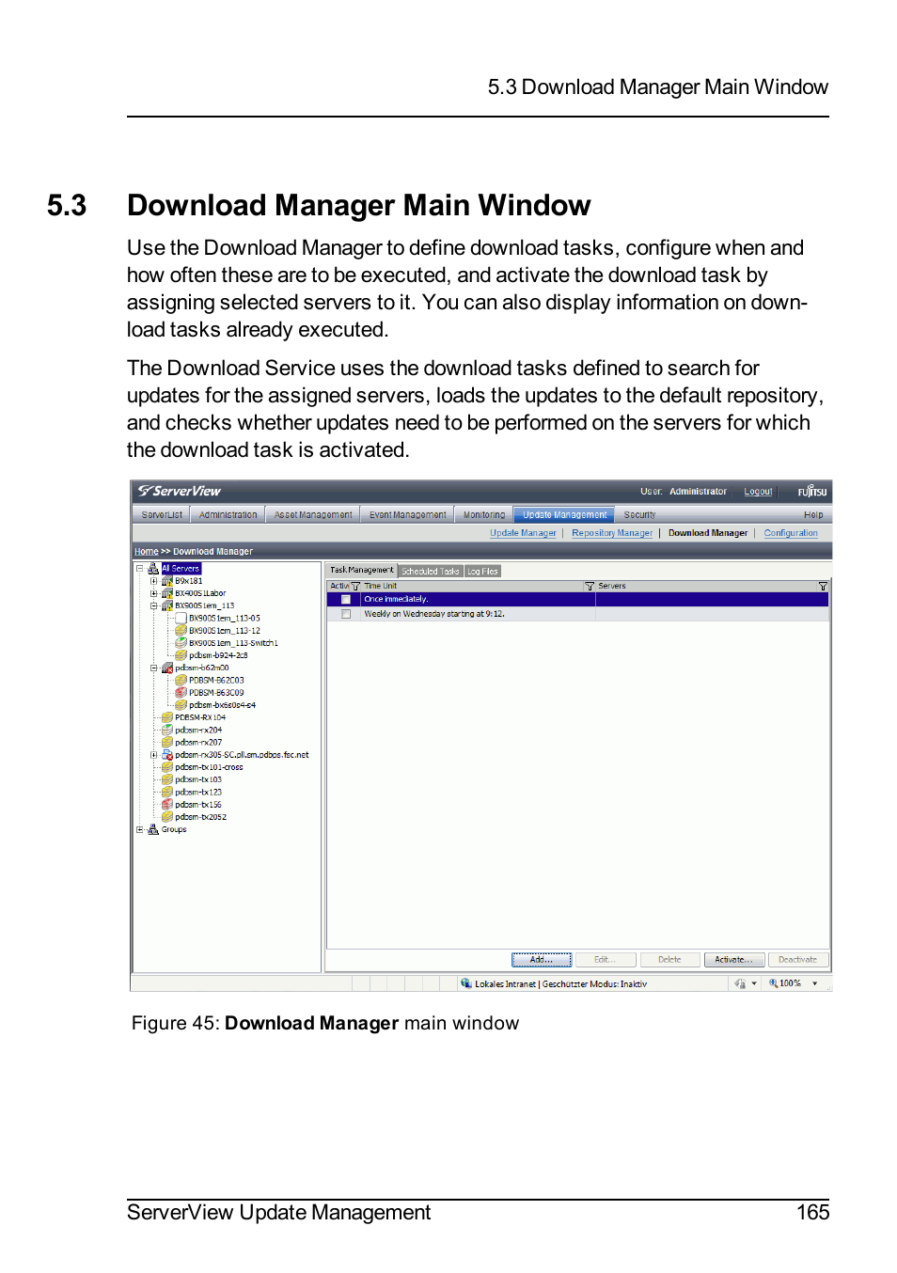Click the Edit... button

(605, 960)
